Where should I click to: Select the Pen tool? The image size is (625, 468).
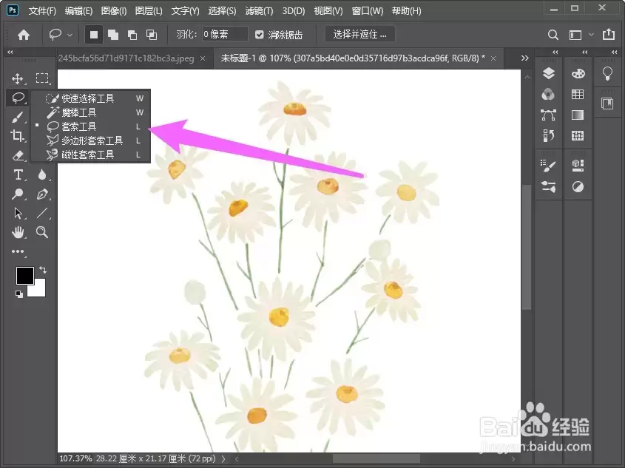(42, 194)
